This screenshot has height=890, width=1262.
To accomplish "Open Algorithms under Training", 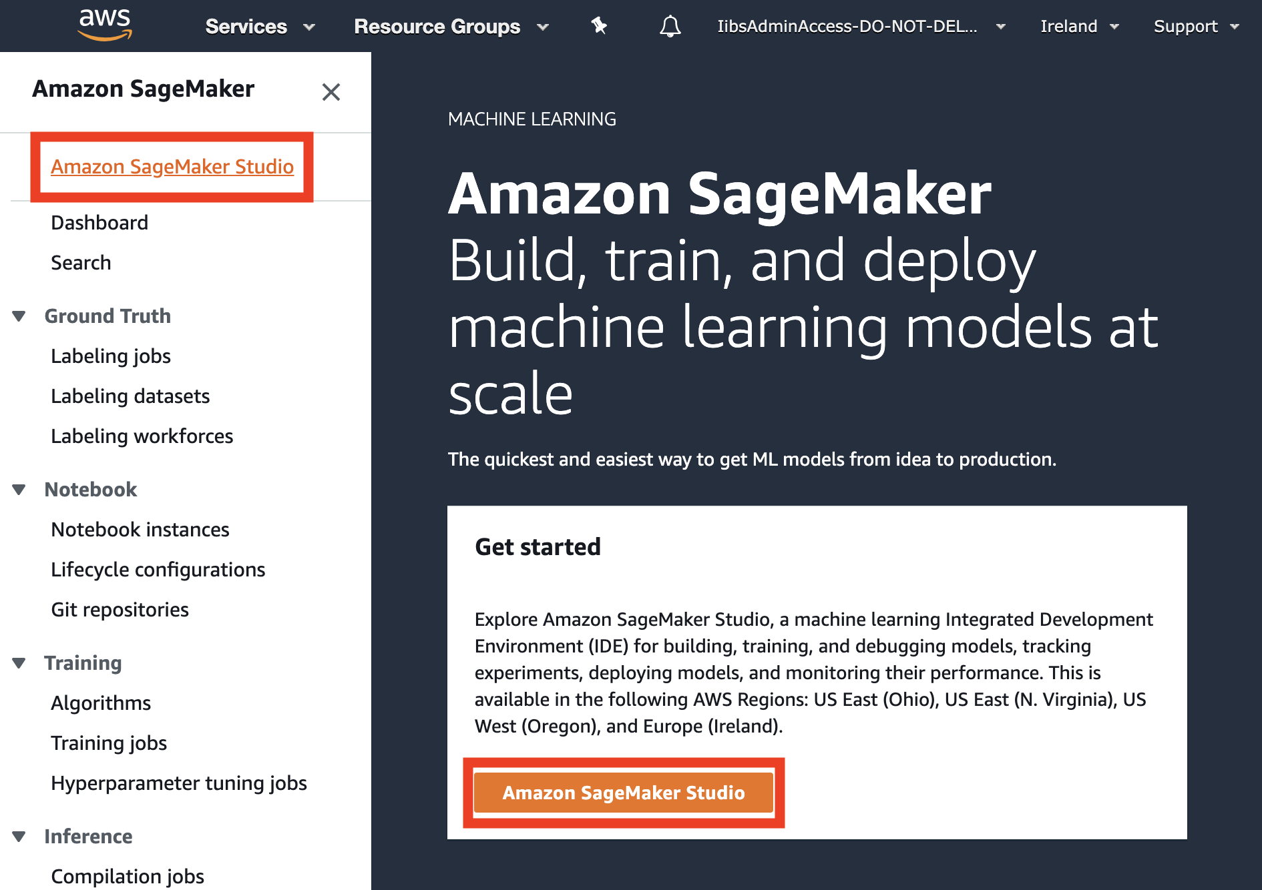I will click(101, 703).
